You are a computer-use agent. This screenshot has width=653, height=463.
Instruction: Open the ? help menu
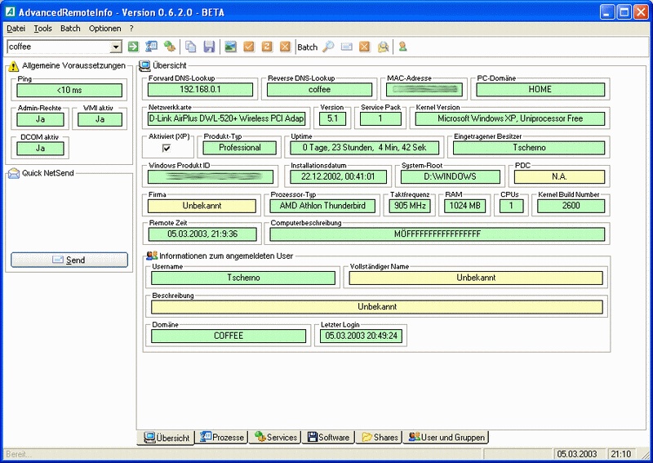131,29
